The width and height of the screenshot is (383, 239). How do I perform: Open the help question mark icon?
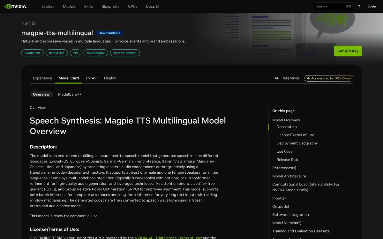pos(359,6)
